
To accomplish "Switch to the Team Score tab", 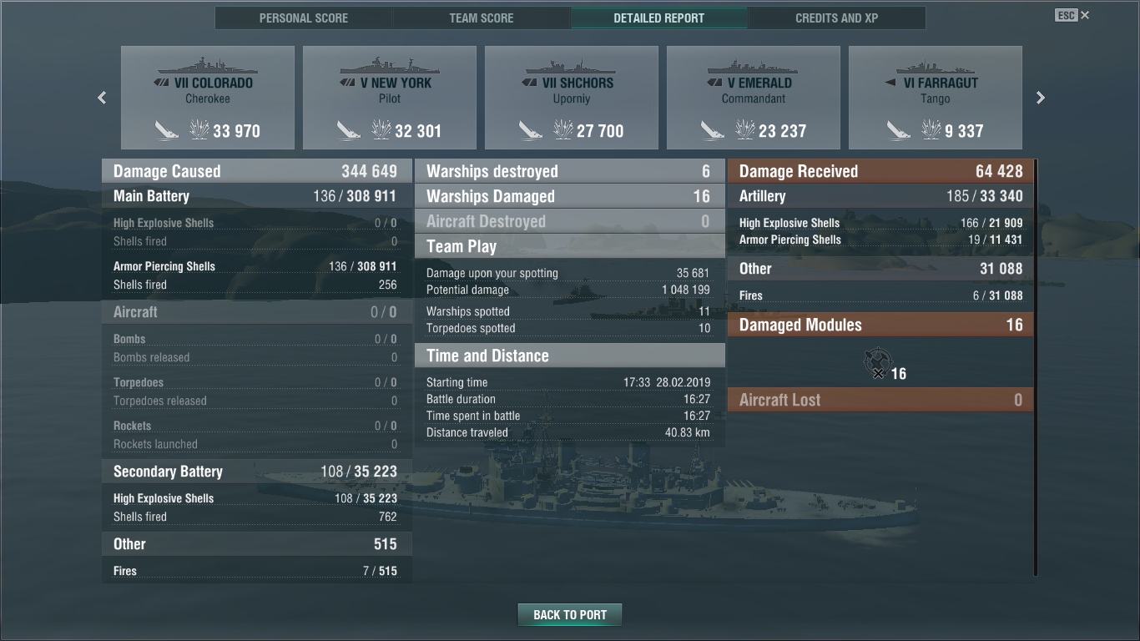I will click(482, 18).
